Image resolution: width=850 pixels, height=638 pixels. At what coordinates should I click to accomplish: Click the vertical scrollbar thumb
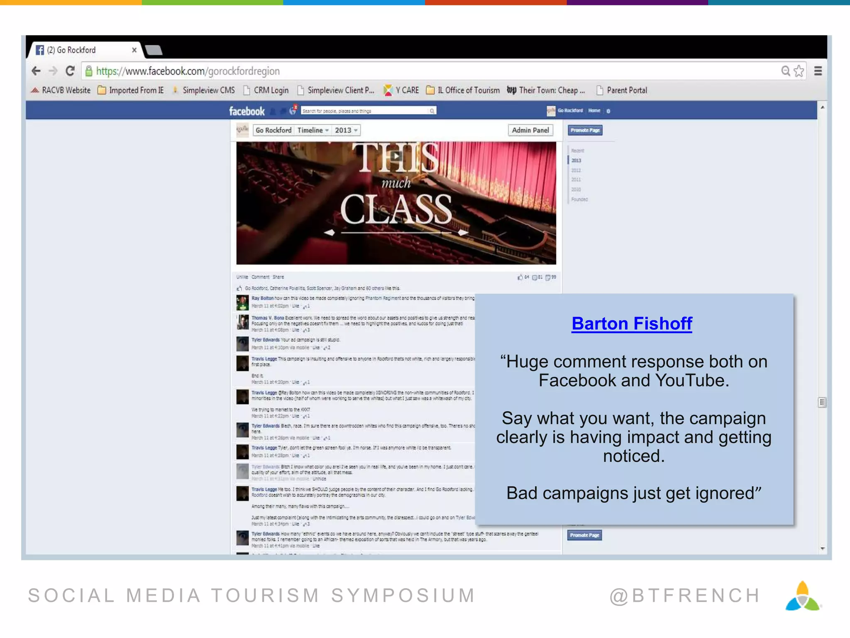click(x=822, y=402)
